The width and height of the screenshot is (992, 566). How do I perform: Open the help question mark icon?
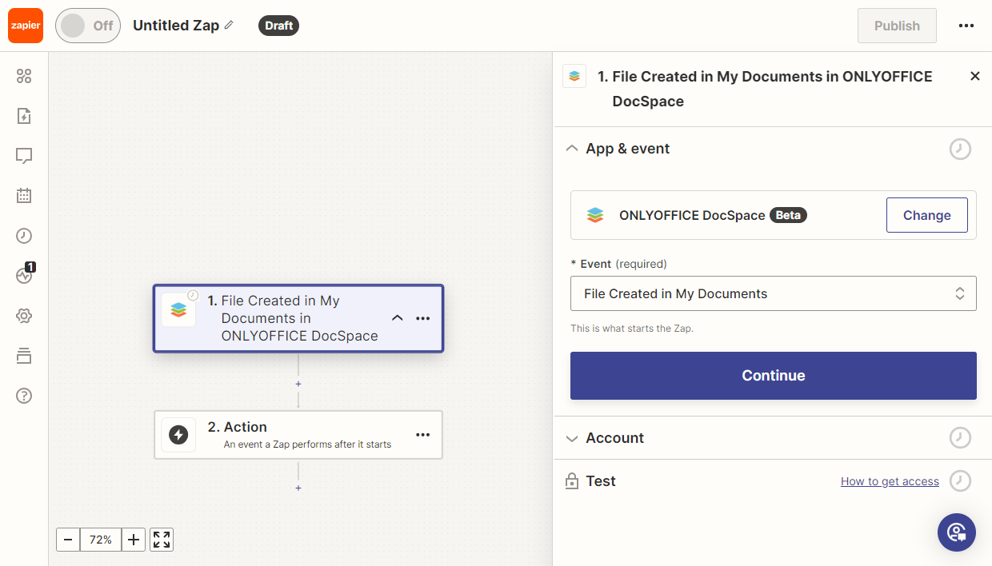24,396
